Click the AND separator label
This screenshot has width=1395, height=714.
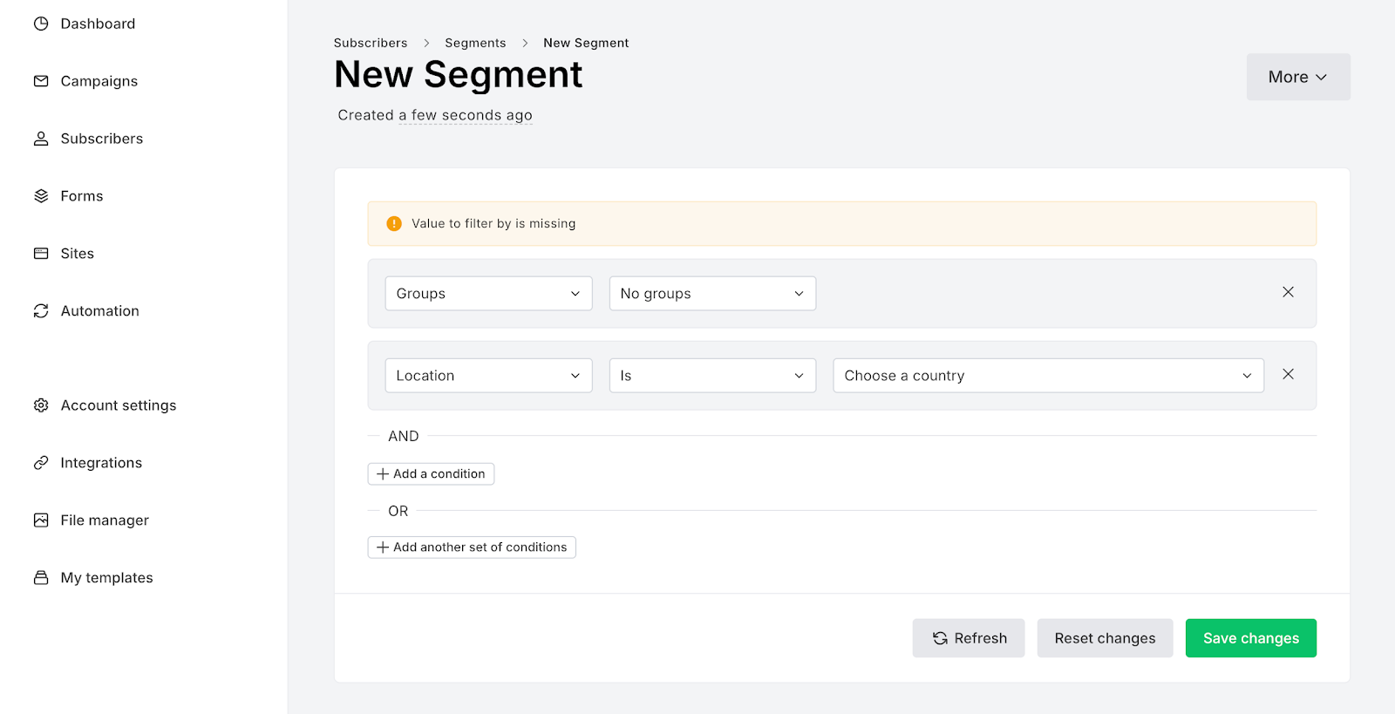pyautogui.click(x=404, y=436)
